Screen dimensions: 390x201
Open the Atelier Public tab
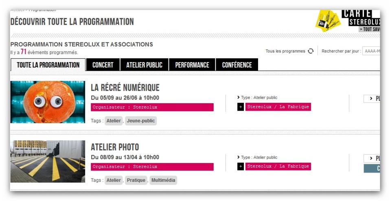click(144, 65)
